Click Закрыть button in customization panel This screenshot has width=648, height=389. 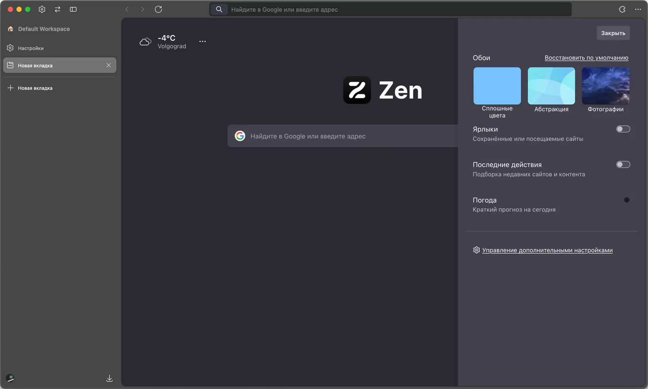tap(613, 33)
